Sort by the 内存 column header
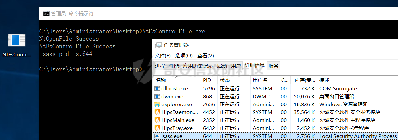The width and height of the screenshot is (398, 140). [x=303, y=80]
